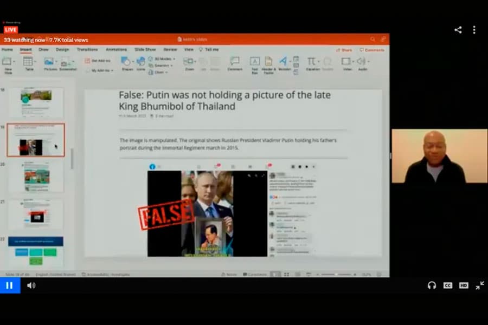Toggle Comments in the status bar
Viewport: 488px width, 325px height.
tap(255, 274)
